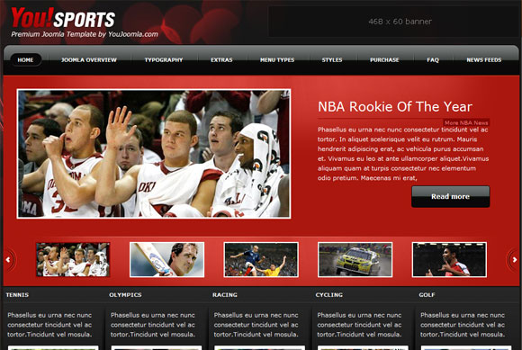522x350 pixels.
Task: Open the Styles menu item
Action: click(332, 60)
